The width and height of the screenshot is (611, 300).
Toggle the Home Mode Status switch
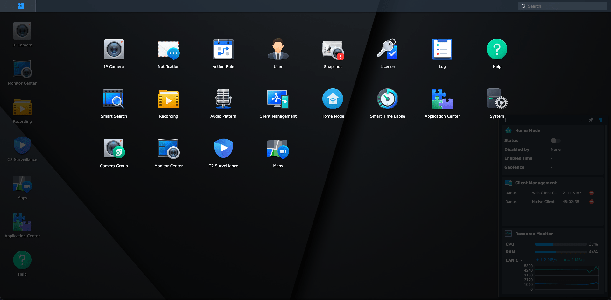click(556, 141)
